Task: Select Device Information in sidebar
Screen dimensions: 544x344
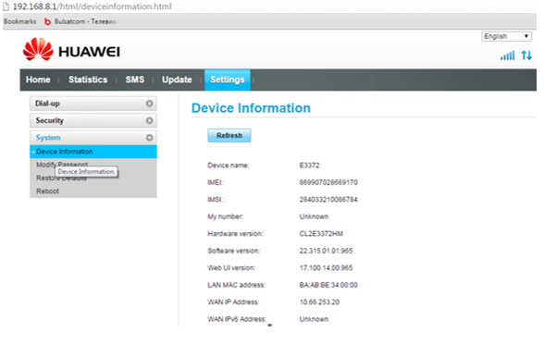Action: pyautogui.click(x=93, y=152)
